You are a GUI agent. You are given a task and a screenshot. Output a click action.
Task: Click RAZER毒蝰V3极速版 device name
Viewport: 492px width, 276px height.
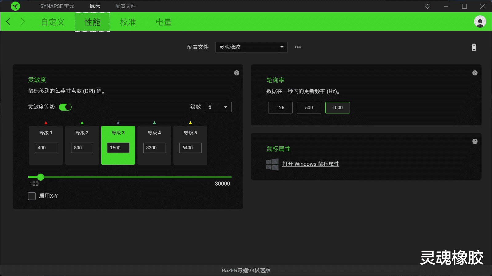(246, 270)
